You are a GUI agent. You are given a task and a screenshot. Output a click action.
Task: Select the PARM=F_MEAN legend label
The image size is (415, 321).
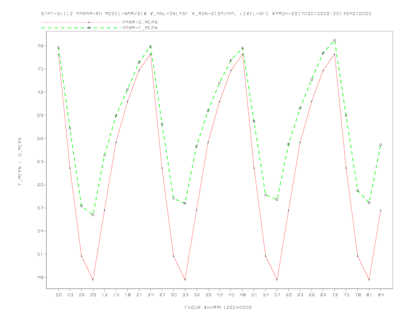coord(140,28)
